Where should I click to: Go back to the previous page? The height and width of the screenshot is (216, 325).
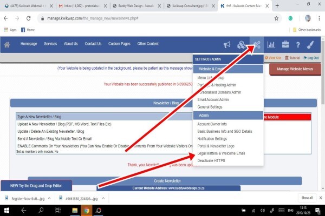[6, 18]
